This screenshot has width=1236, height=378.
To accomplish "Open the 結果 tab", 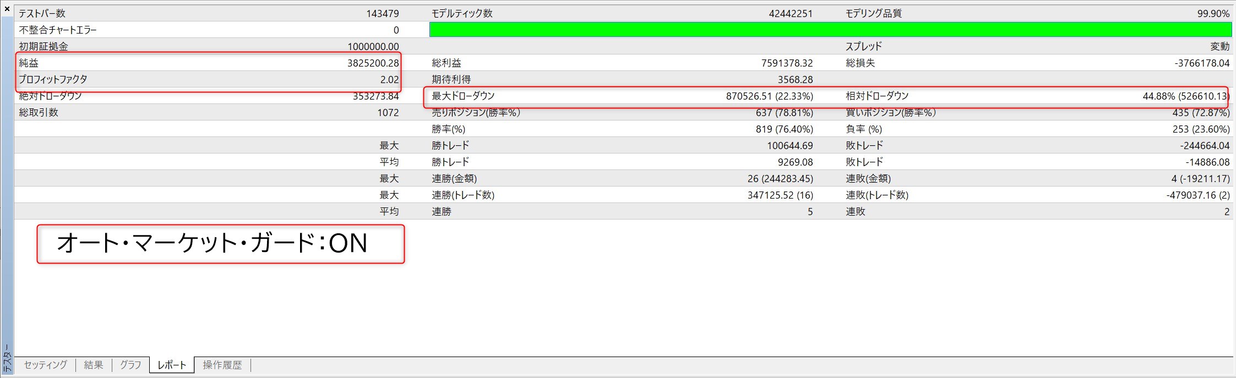I will (x=94, y=365).
